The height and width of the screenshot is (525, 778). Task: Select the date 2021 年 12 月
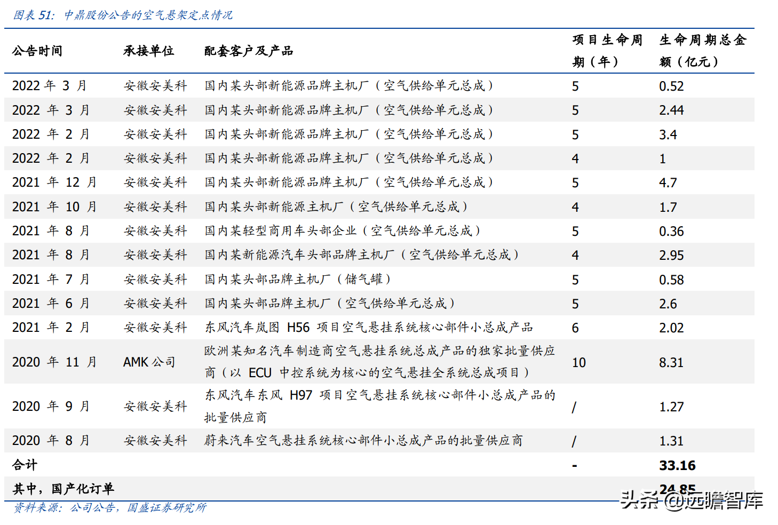pyautogui.click(x=54, y=182)
